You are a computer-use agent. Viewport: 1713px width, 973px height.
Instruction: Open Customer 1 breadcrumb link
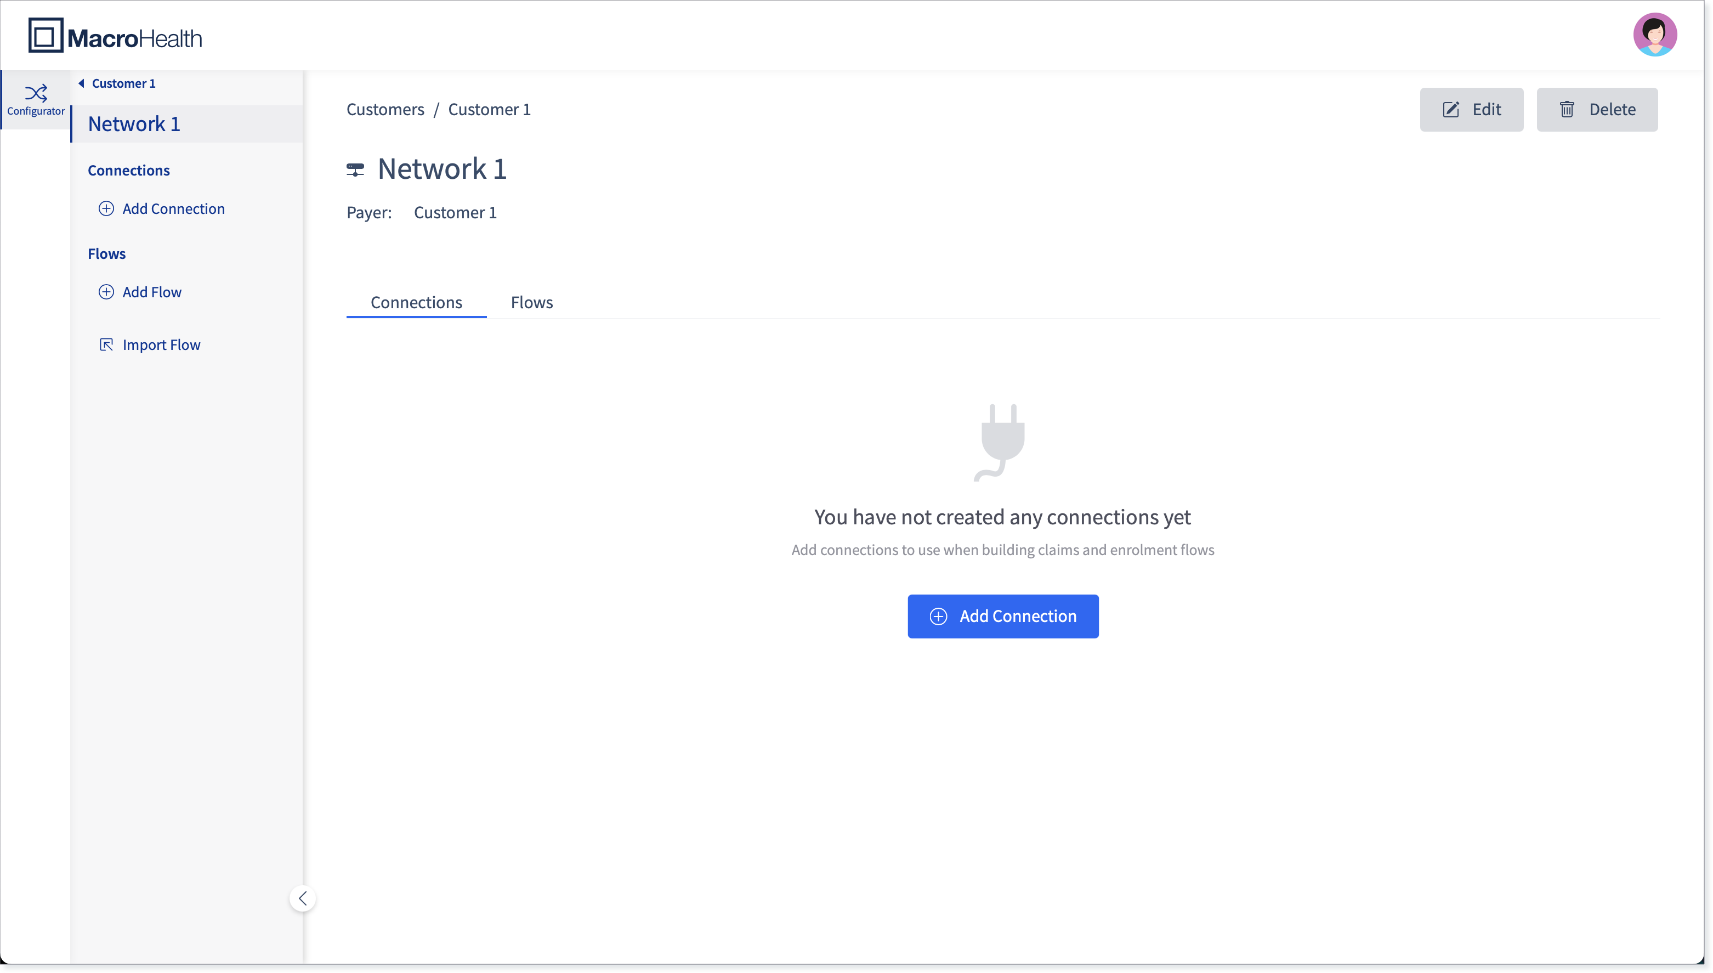pyautogui.click(x=490, y=110)
